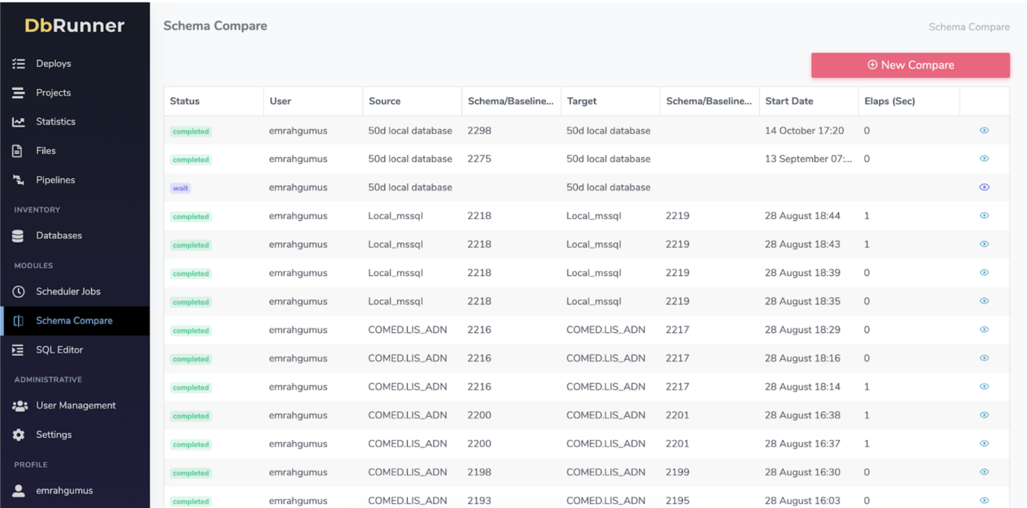Click the Files document icon
This screenshot has width=1027, height=508.
tap(18, 151)
